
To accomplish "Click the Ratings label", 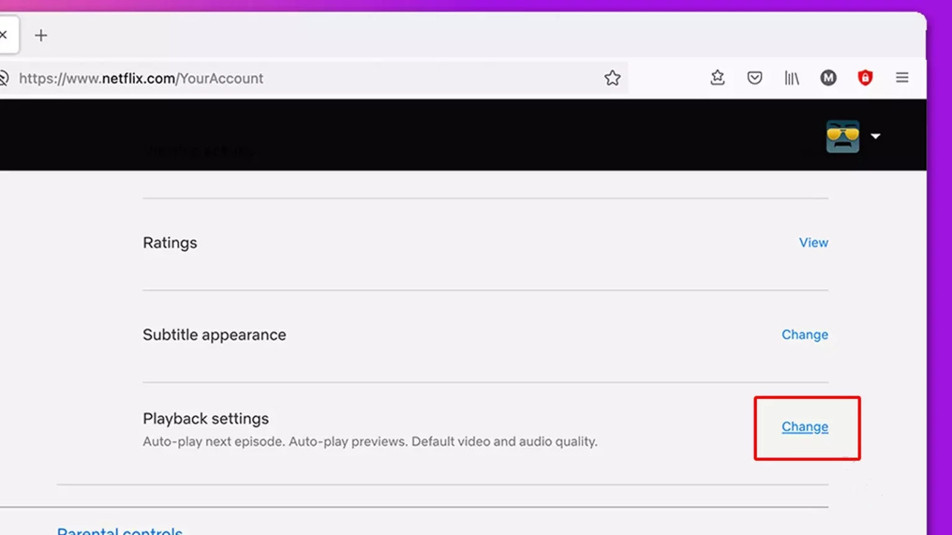I will [170, 243].
